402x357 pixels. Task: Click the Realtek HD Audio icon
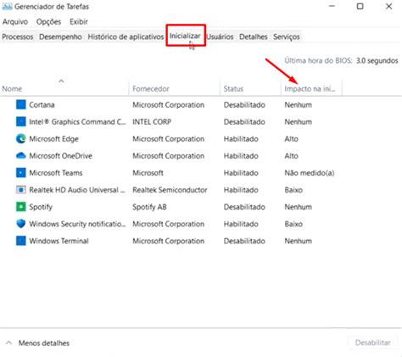point(20,190)
